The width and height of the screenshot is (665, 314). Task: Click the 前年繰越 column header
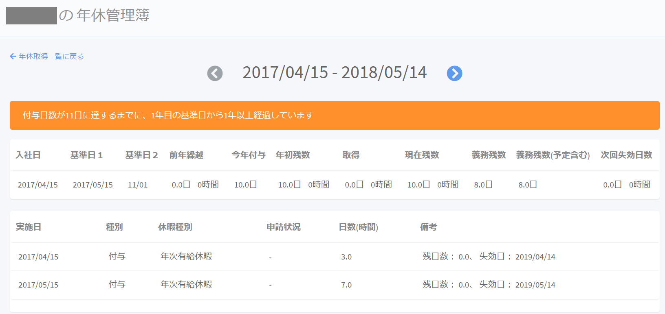click(186, 155)
